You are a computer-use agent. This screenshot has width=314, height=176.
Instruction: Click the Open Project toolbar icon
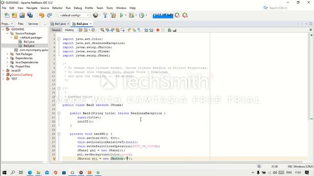click(x=22, y=15)
